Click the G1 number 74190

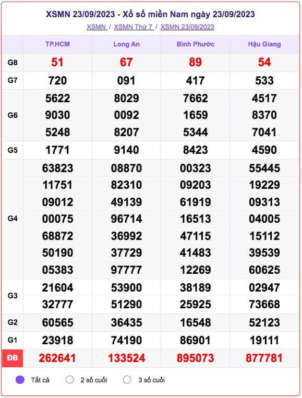[x=126, y=341]
